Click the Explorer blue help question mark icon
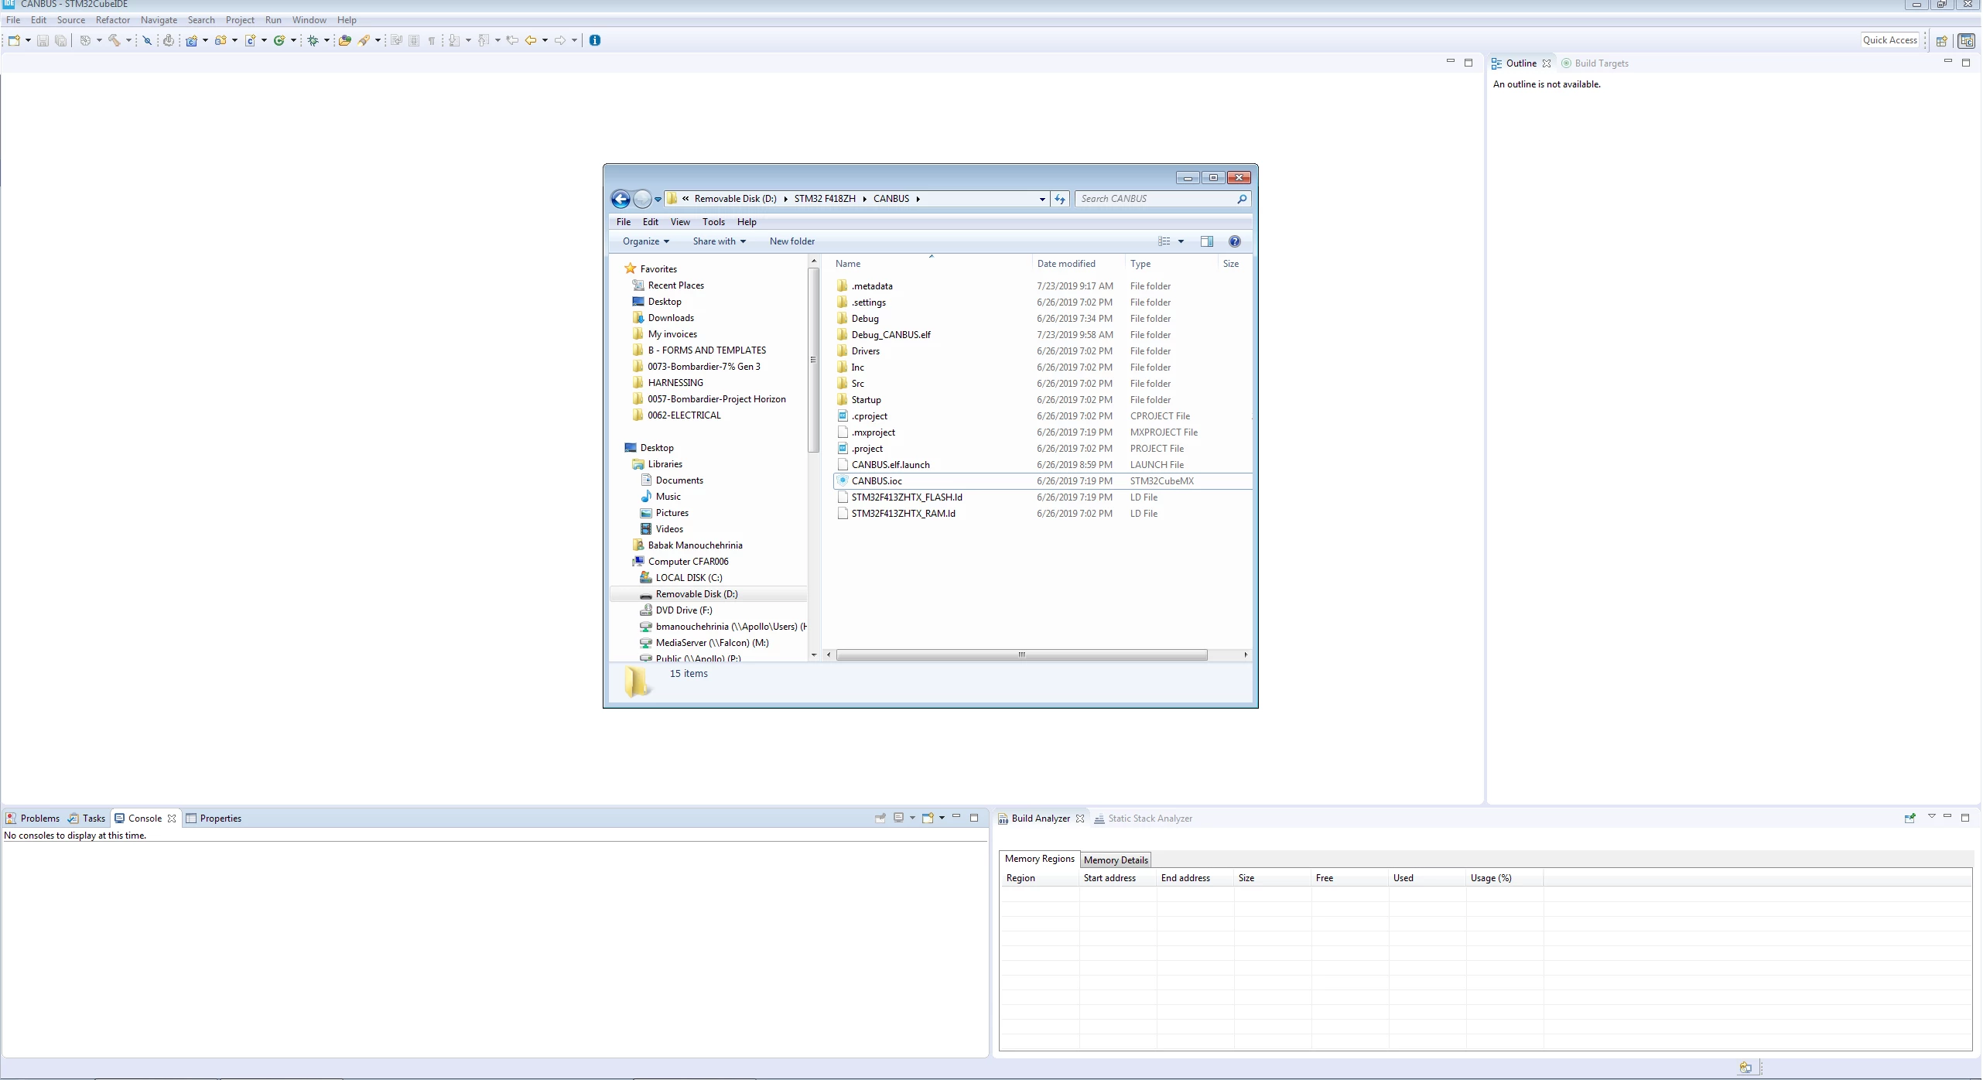1983x1080 pixels. click(x=1235, y=241)
